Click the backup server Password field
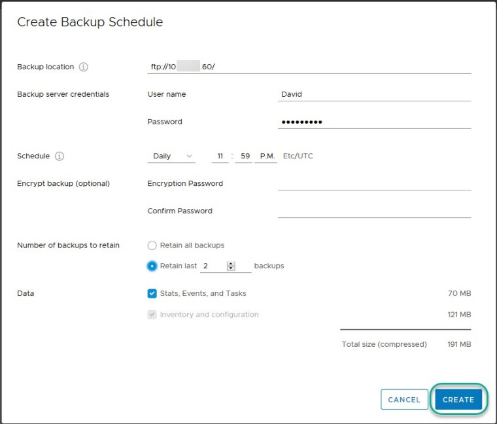 tap(374, 122)
